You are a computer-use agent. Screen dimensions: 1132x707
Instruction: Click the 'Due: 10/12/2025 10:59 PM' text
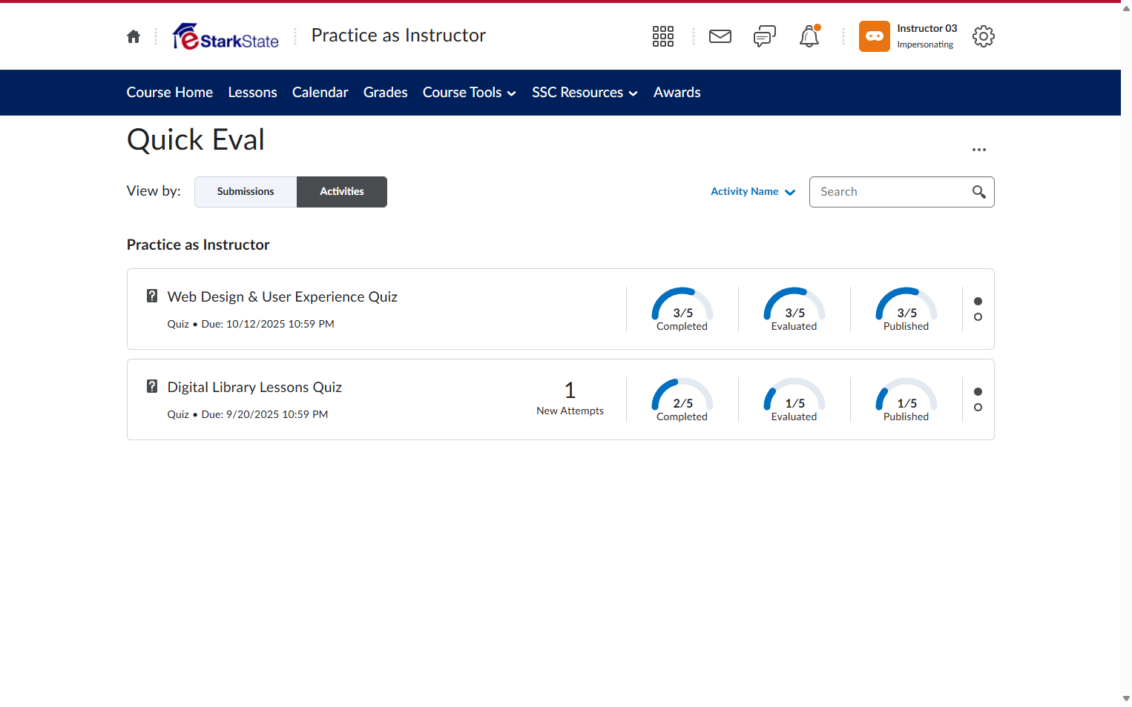pos(268,324)
